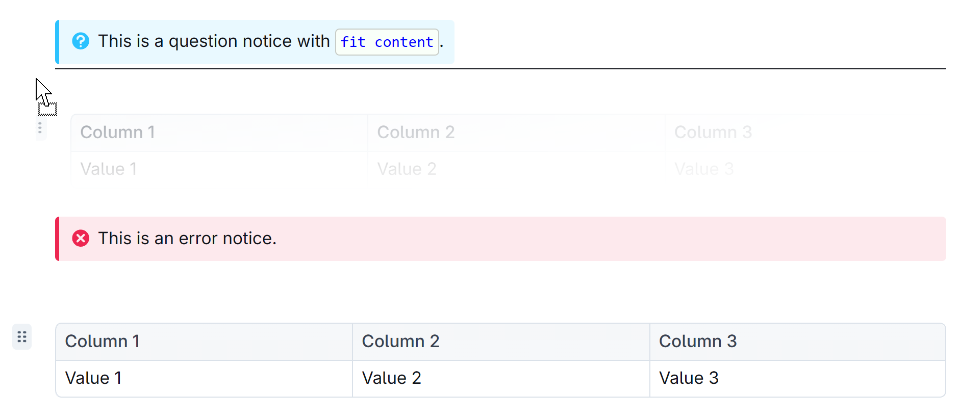Click the Value 3 cell in bottom table

[798, 379]
